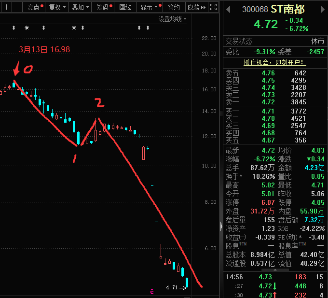Open the 叠加 overlay dropdown
Screen dimensions: 328x298
coord(80,7)
